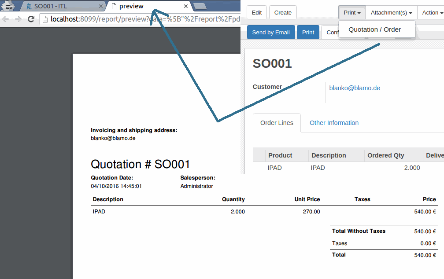
Task: Close the SO001 - ITL tab
Action: point(101,7)
